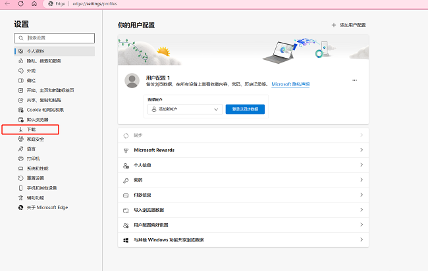Click the 用户配置 1 avatar icon
428x271 pixels.
pyautogui.click(x=132, y=81)
